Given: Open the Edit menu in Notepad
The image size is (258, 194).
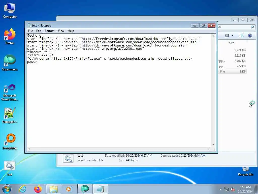Looking at the screenshot, I should pos(39,31).
